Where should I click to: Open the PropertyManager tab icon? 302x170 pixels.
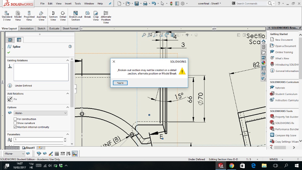click(19, 40)
